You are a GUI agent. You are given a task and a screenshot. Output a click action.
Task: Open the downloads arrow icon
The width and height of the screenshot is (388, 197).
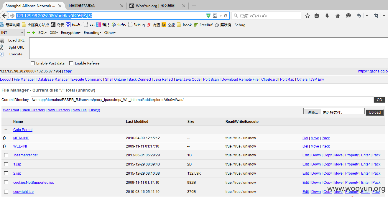[327, 16]
